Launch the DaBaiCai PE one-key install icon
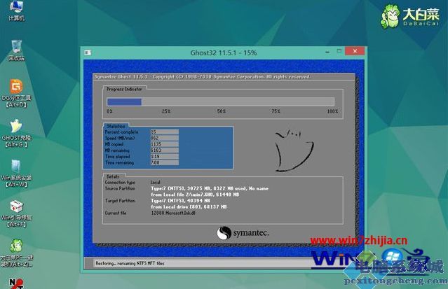448x289 pixels. pyautogui.click(x=16, y=253)
